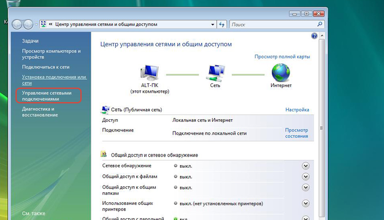Open Диагностика и восстановление task

tap(40, 112)
